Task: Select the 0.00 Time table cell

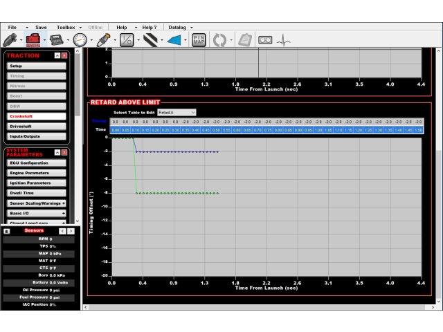Action: click(116, 130)
